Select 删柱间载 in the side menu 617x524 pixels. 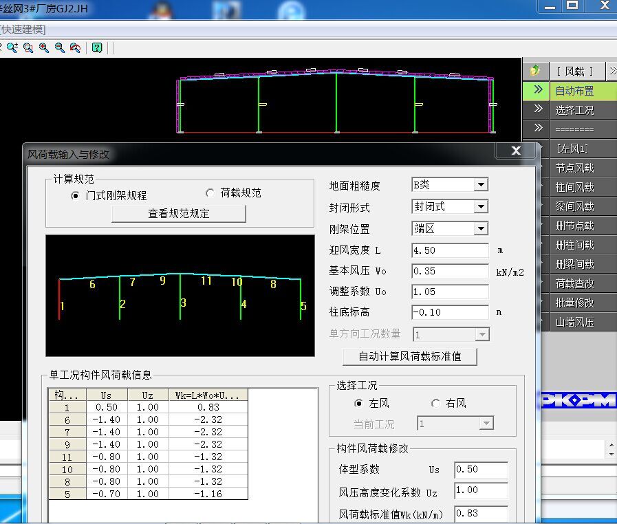583,245
